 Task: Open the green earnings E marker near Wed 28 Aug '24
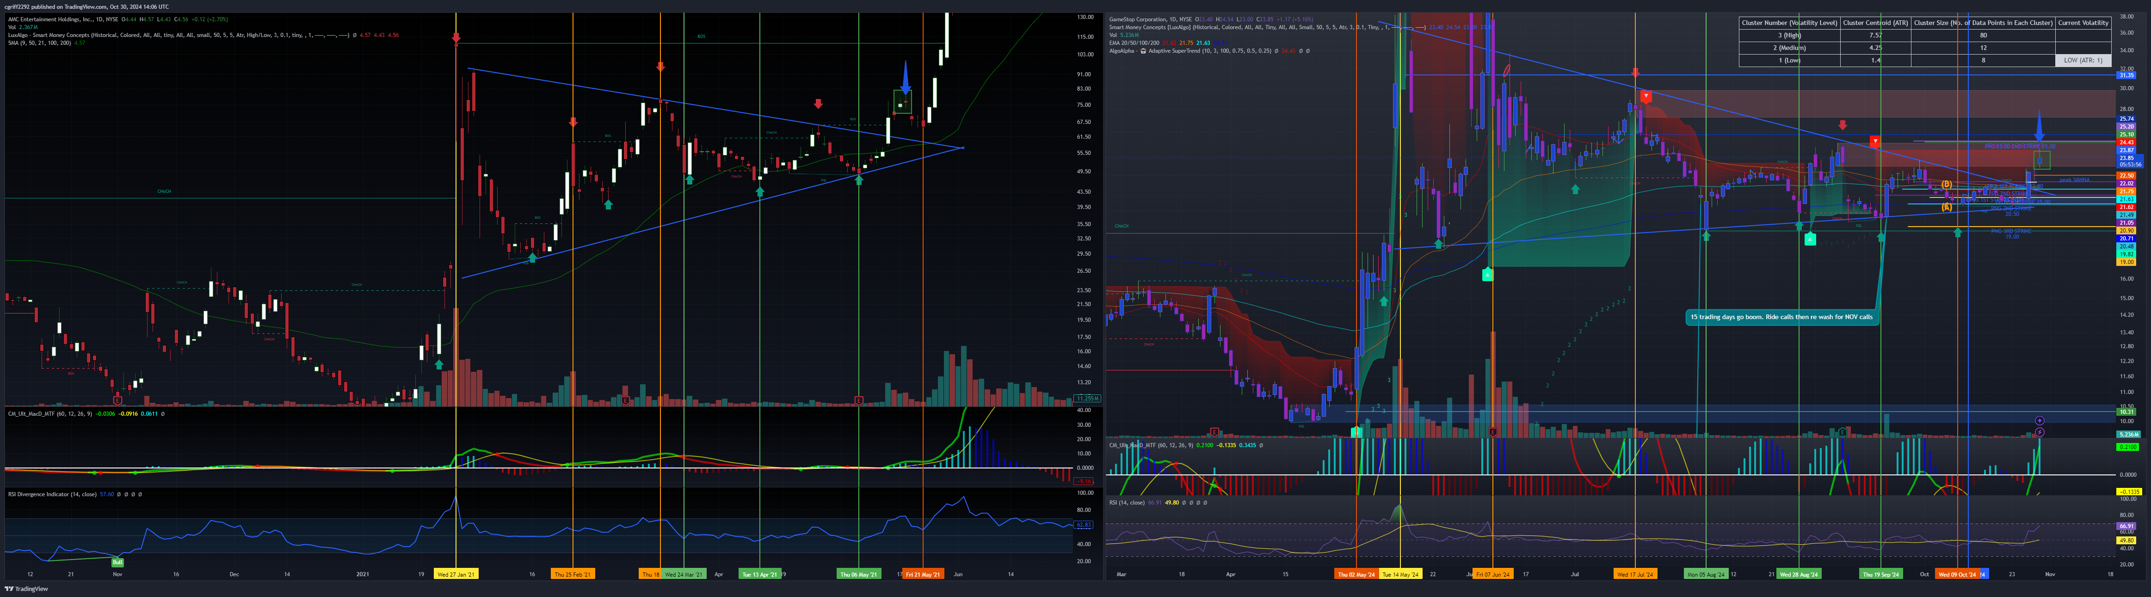[x=1842, y=431]
